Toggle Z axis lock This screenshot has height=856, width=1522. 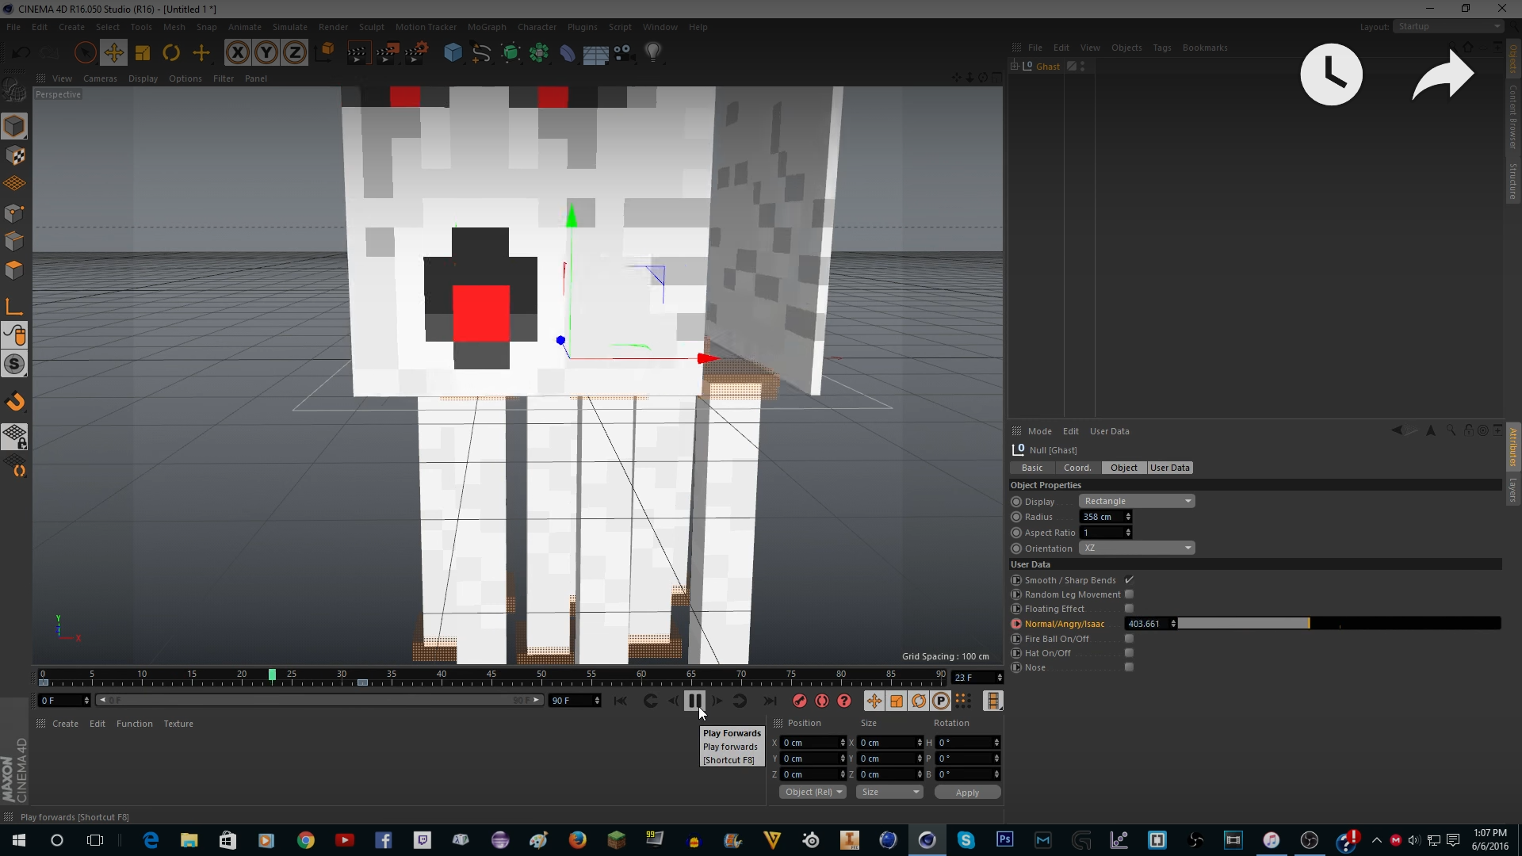tap(295, 53)
